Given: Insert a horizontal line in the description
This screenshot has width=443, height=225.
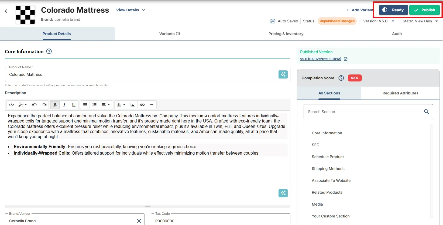Looking at the screenshot, I should [152, 105].
